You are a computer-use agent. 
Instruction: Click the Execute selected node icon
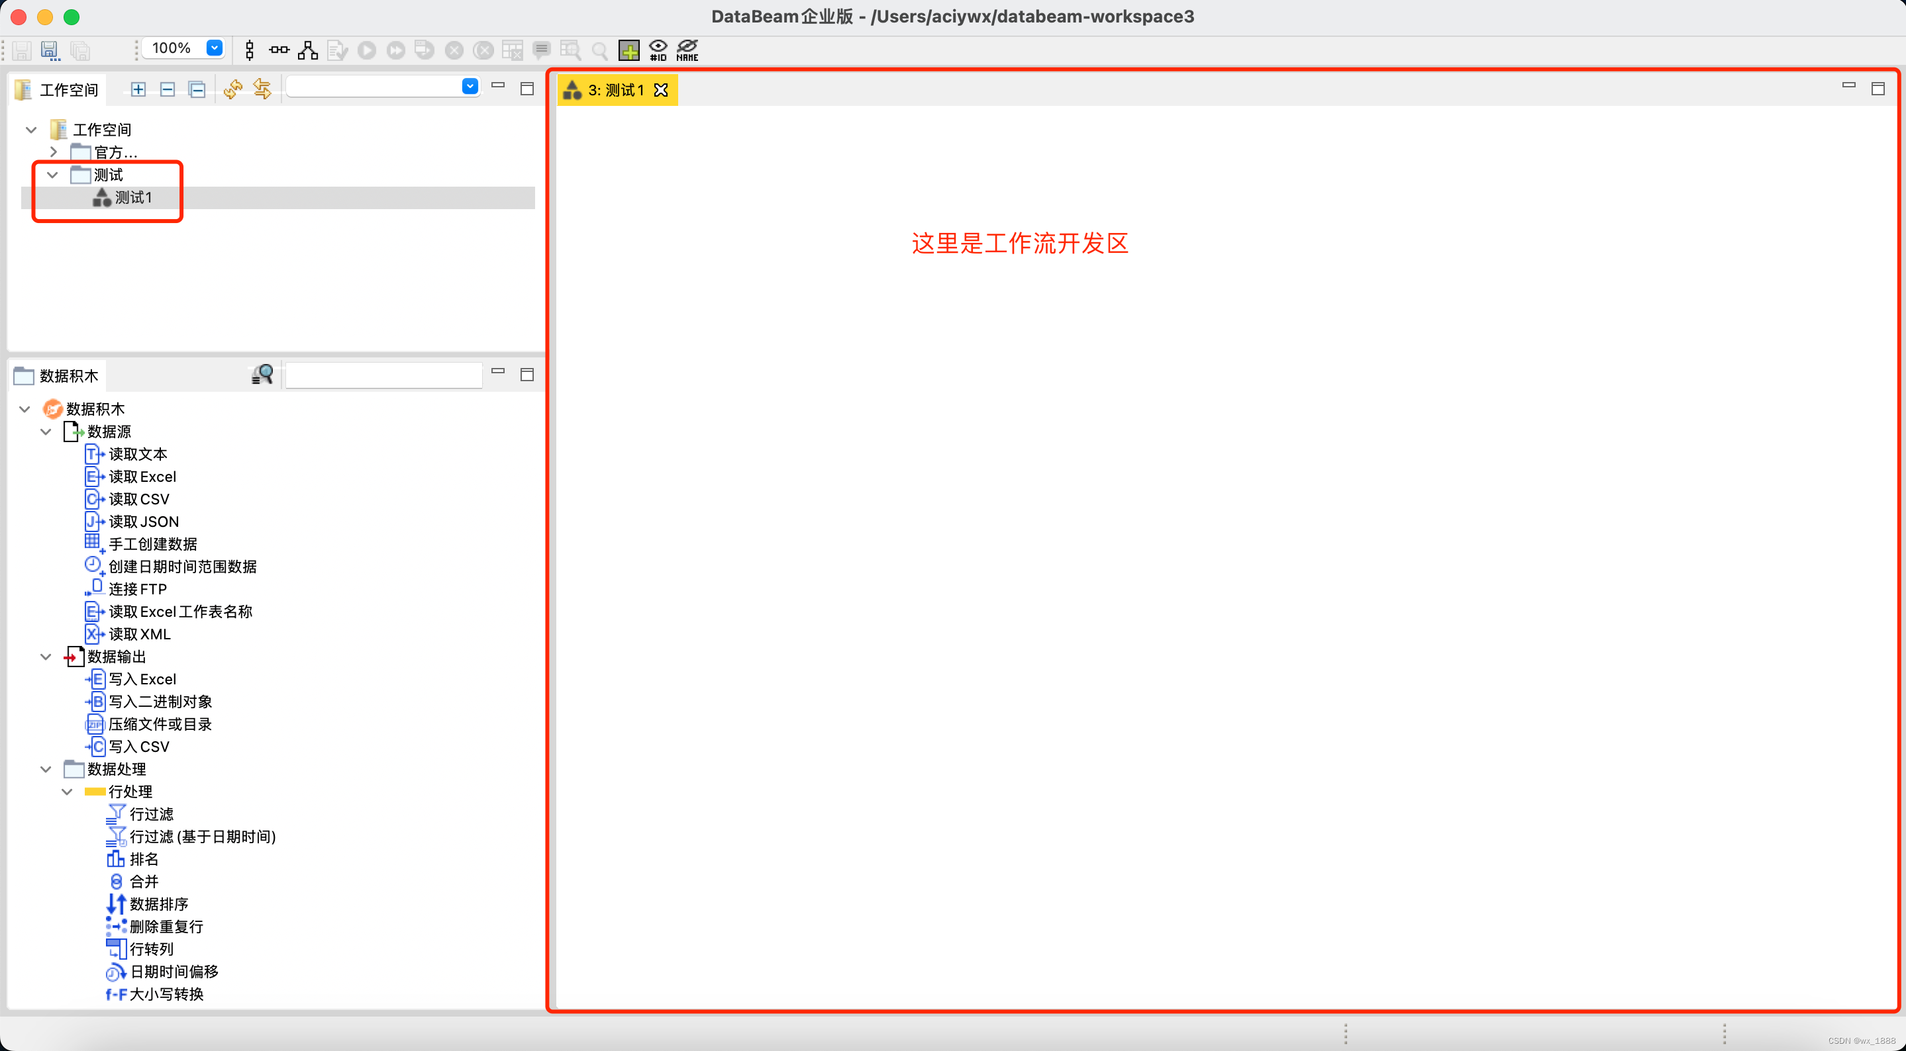(x=367, y=50)
